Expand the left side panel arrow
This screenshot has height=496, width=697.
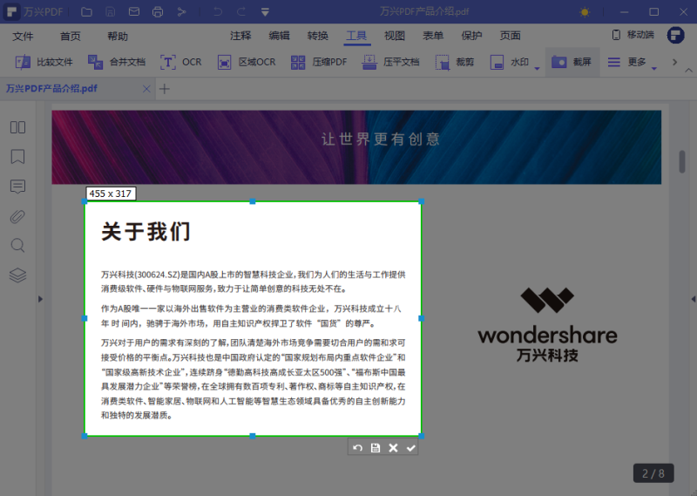[x=40, y=299]
